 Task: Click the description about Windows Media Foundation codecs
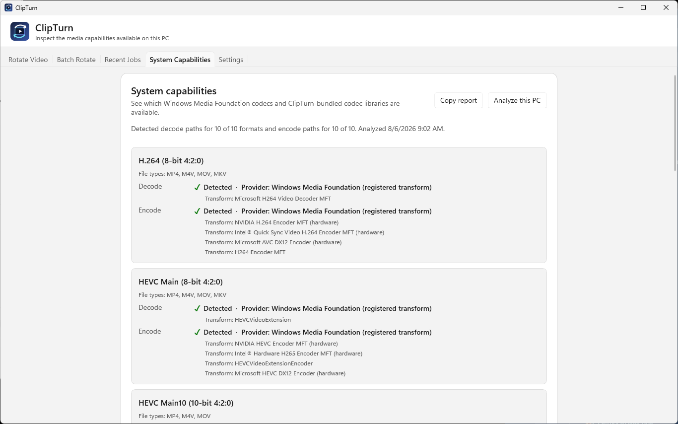265,108
